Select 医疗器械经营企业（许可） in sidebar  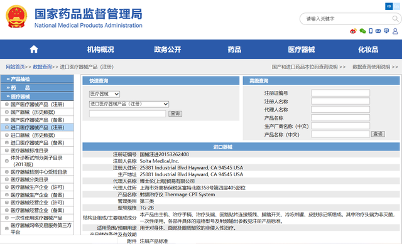pos(37,203)
